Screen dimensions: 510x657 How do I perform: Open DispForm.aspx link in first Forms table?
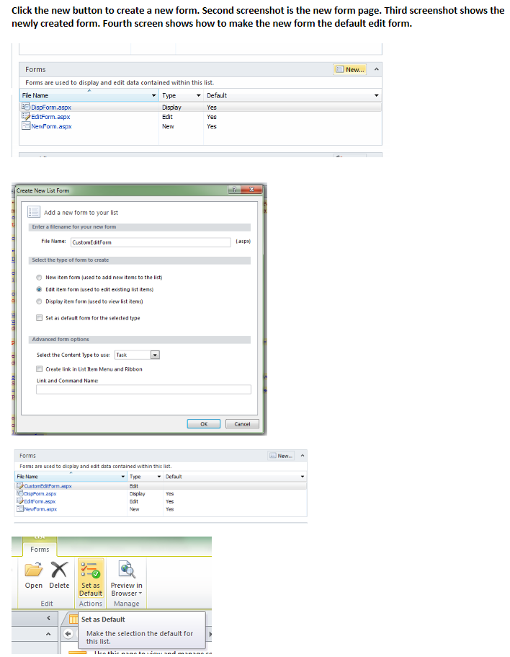coord(51,107)
